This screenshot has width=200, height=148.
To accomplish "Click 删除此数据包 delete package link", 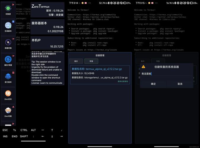I will pyautogui.click(x=123, y=81).
